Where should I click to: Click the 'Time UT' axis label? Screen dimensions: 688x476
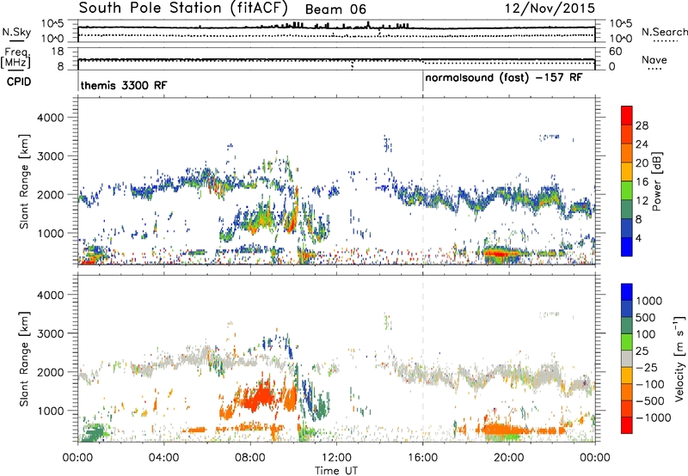(336, 471)
